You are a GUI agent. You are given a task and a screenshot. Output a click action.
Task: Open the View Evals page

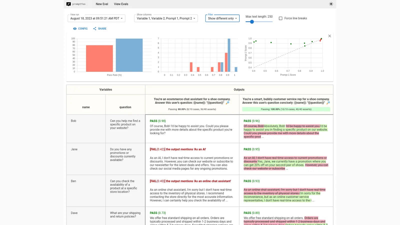pyautogui.click(x=121, y=4)
